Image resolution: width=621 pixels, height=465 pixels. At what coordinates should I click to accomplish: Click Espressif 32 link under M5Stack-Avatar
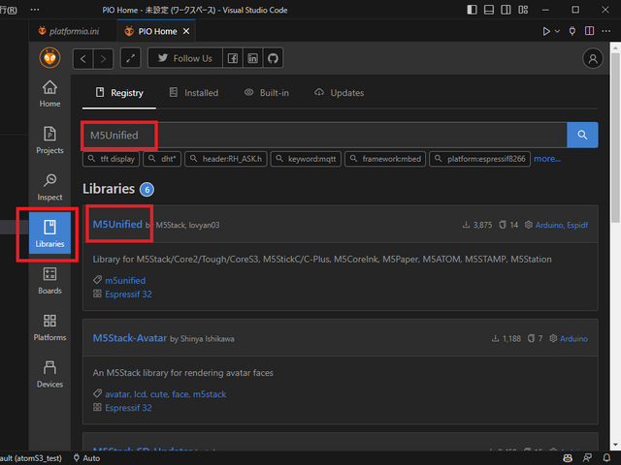pos(128,408)
